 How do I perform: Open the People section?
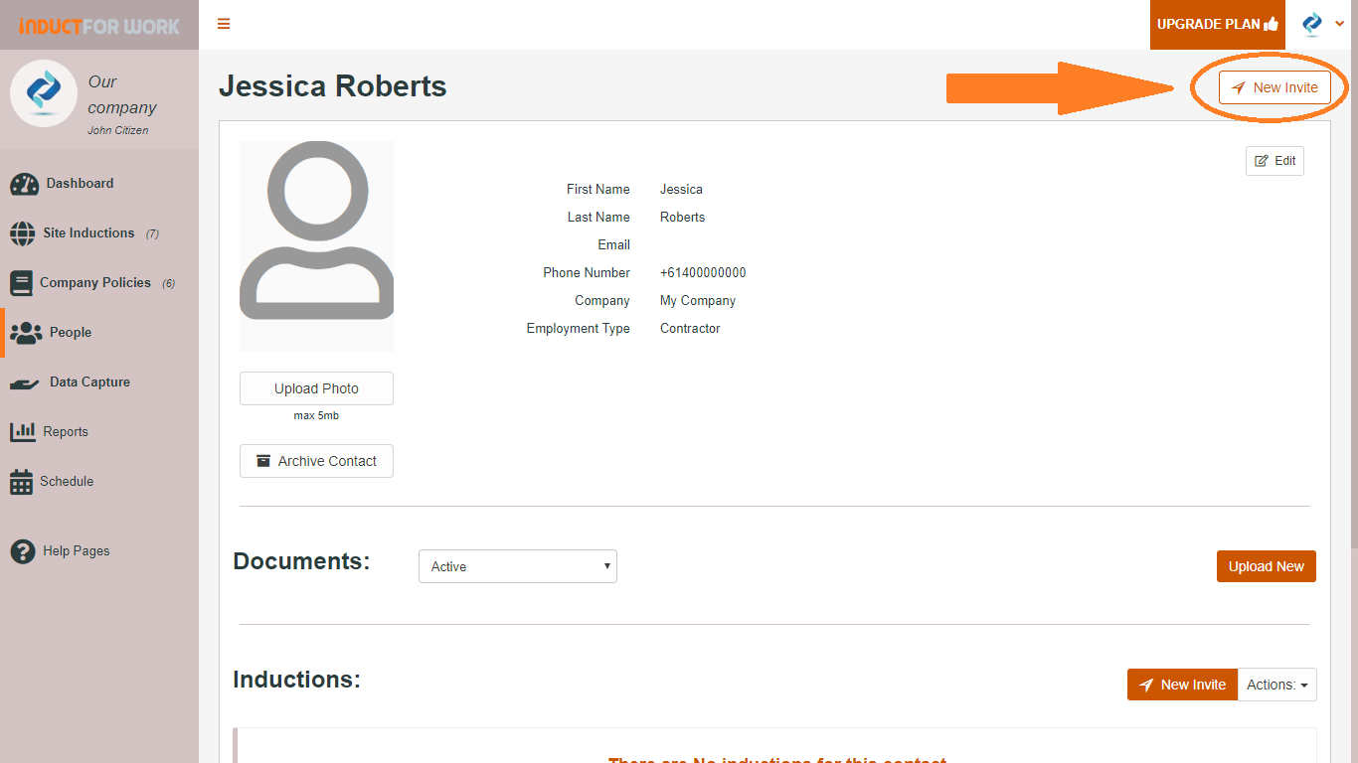click(71, 333)
